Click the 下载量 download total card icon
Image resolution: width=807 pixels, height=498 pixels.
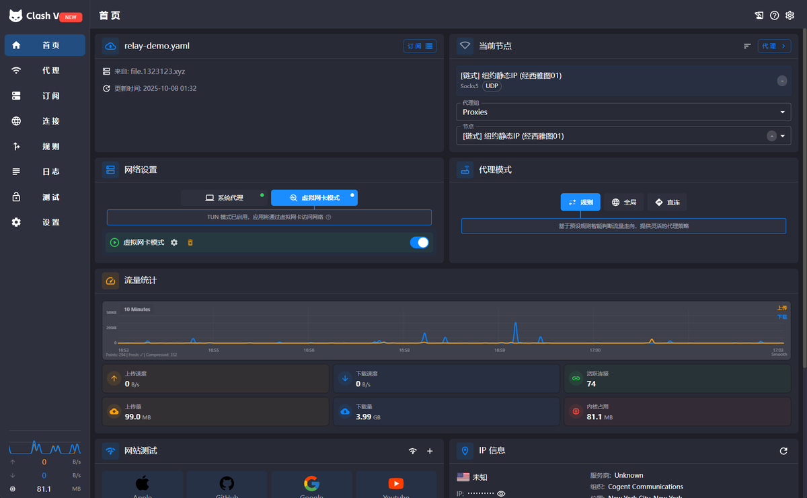345,411
